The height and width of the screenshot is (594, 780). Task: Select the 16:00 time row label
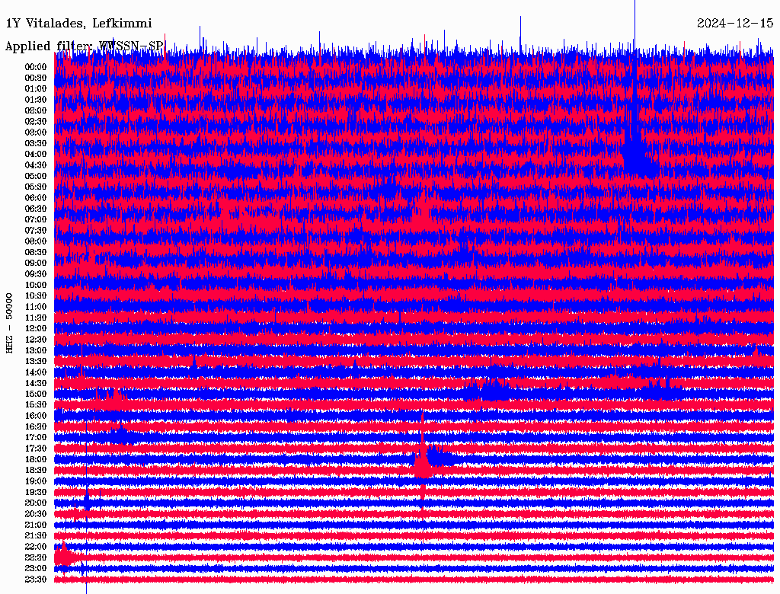(x=36, y=416)
